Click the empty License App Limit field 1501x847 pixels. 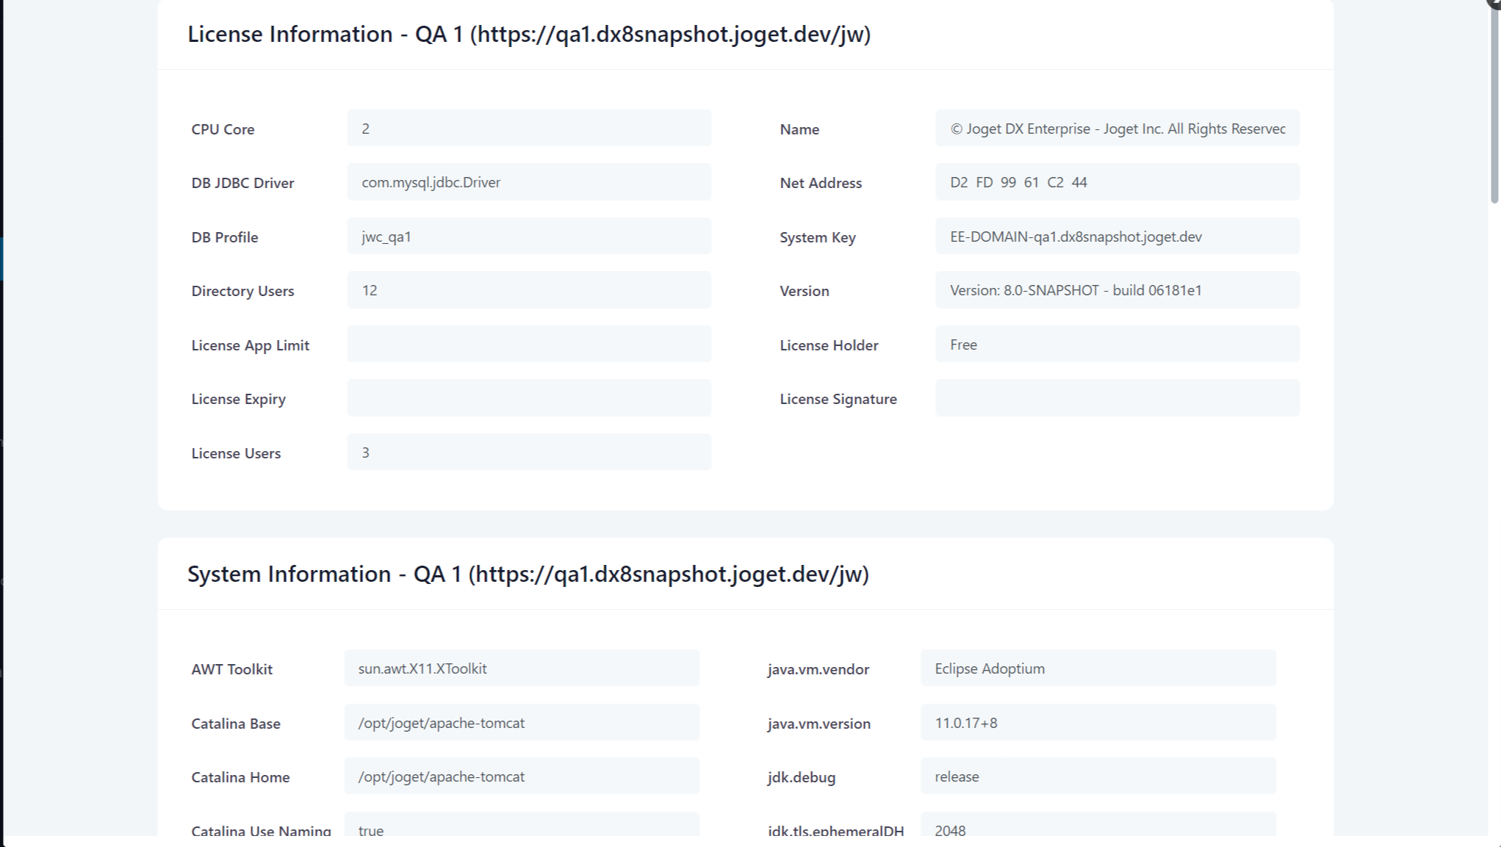pyautogui.click(x=528, y=345)
